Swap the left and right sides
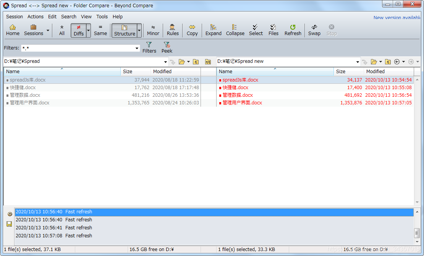The height and width of the screenshot is (256, 424). click(x=314, y=30)
